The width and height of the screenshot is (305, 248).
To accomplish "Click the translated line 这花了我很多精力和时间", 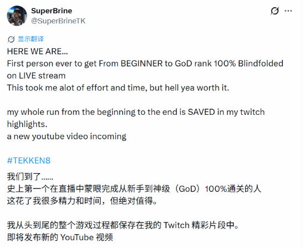I will 82,201.
